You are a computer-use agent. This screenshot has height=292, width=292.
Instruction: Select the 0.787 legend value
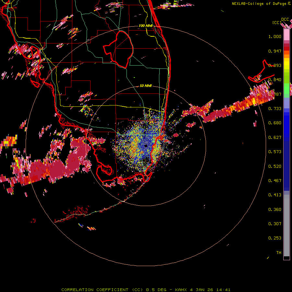(275, 94)
